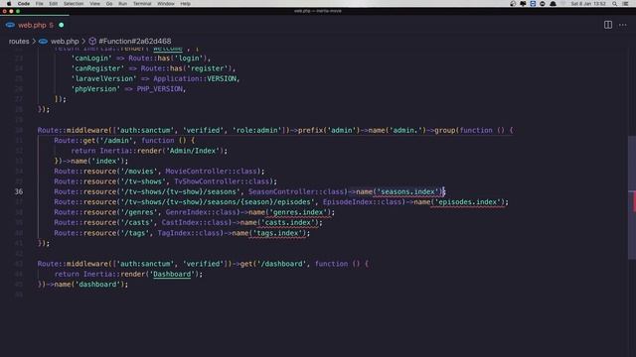Click the #Function#2a62d468 breadcrumb

point(135,42)
